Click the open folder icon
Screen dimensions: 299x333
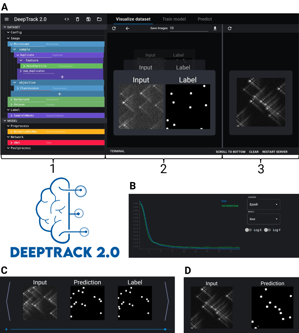click(x=99, y=19)
